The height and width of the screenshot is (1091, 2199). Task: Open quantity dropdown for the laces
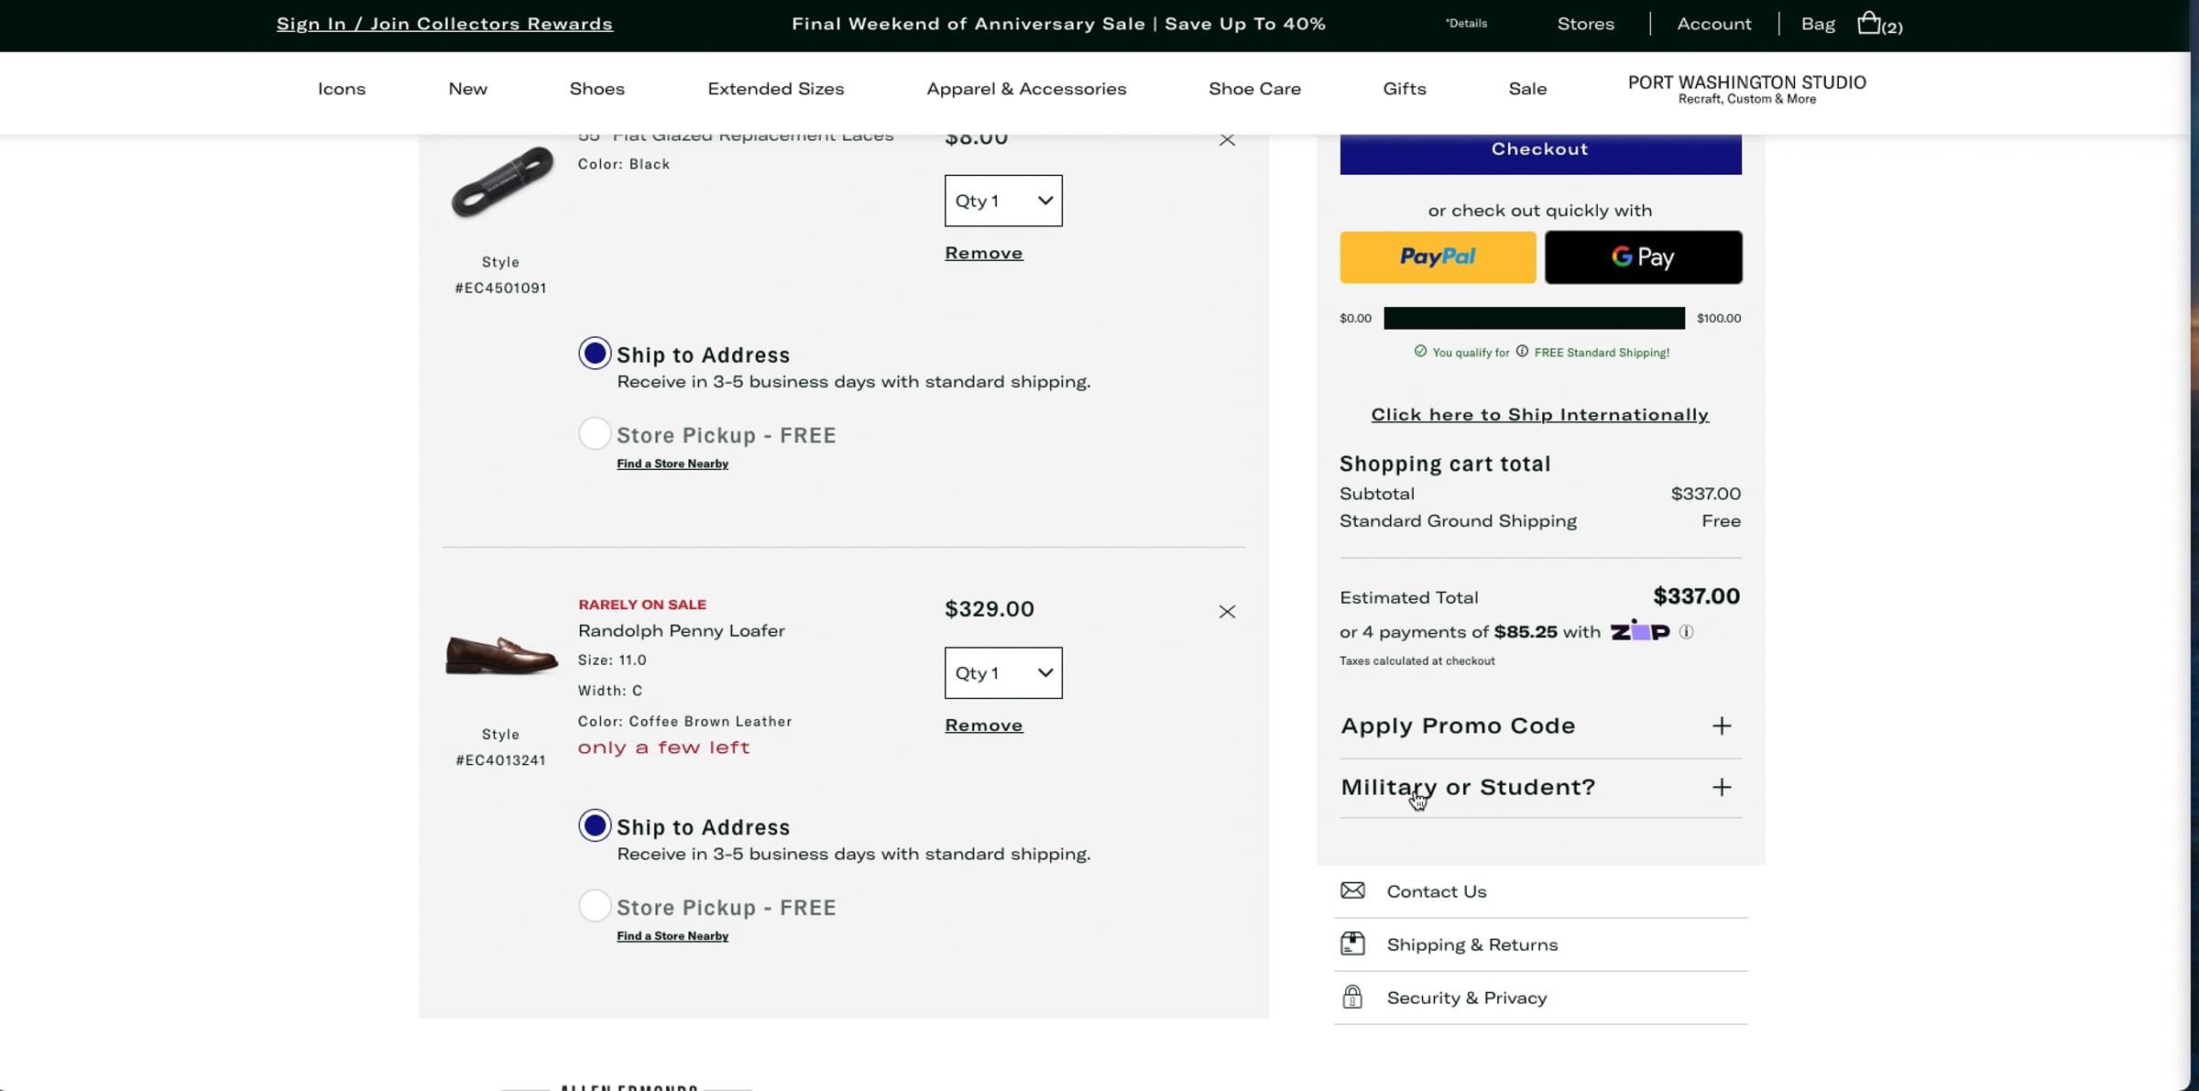point(1003,201)
